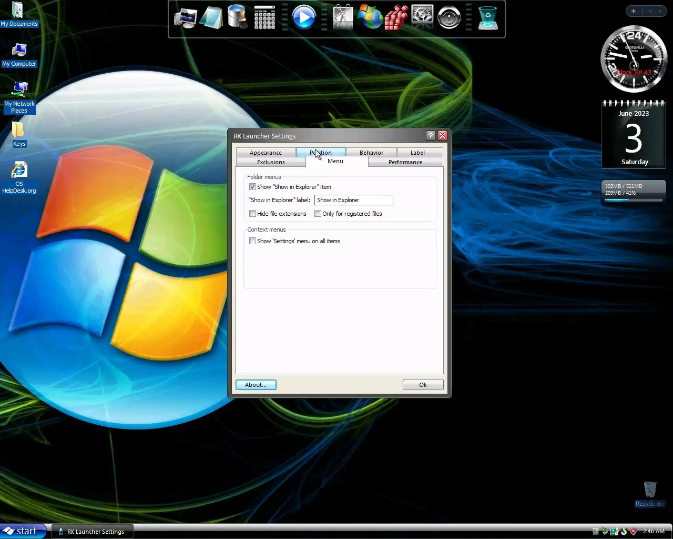Screen dimensions: 673x539
Task: Open My Network Places desktop icon
Action: pyautogui.click(x=19, y=98)
